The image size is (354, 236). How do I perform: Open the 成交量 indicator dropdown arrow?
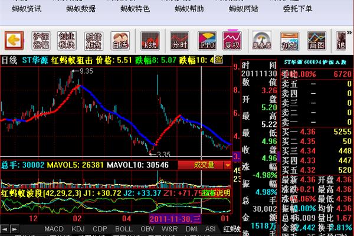(228, 165)
